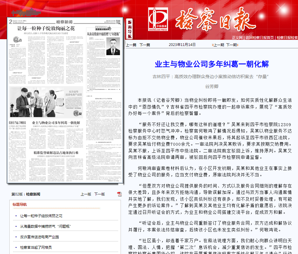Open 检察日报检索 search link

pyautogui.click(x=287, y=37)
